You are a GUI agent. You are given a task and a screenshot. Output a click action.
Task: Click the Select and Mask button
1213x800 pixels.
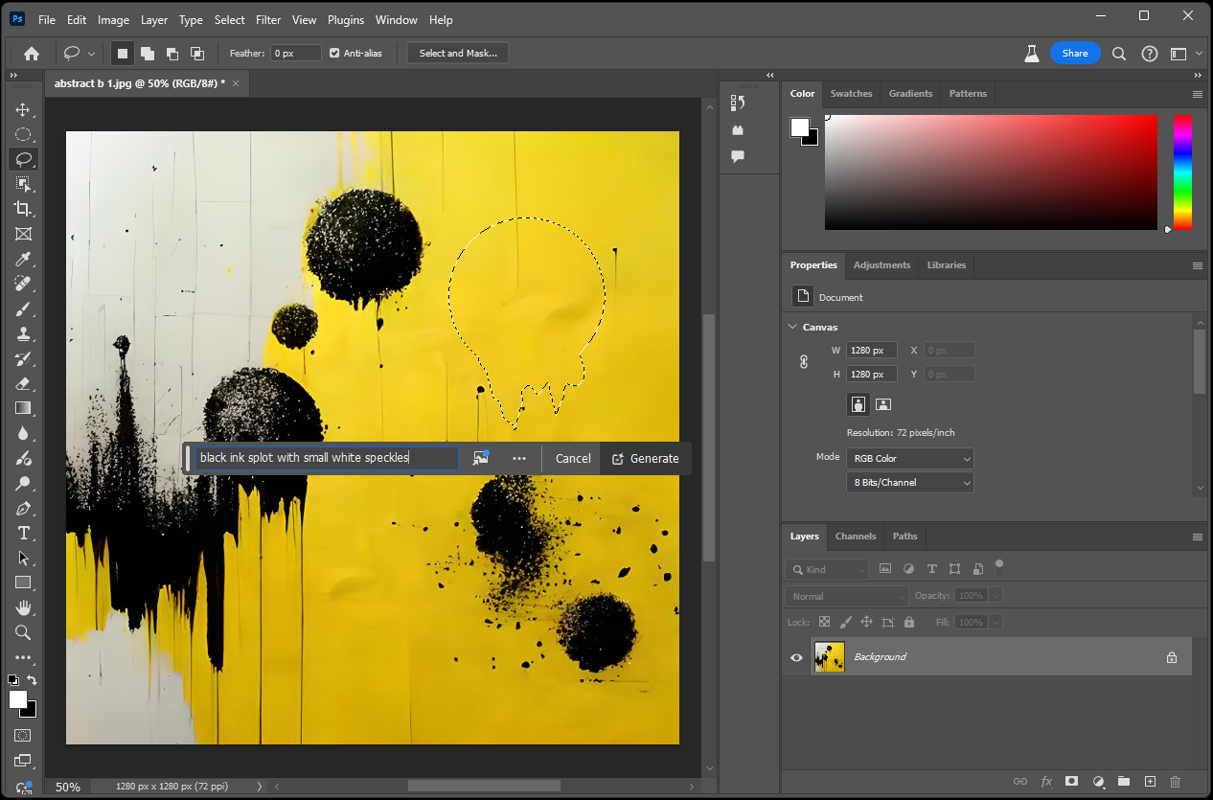458,54
